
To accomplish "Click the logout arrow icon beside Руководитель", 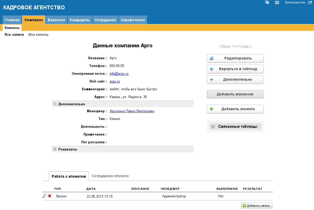I will tap(310, 3).
